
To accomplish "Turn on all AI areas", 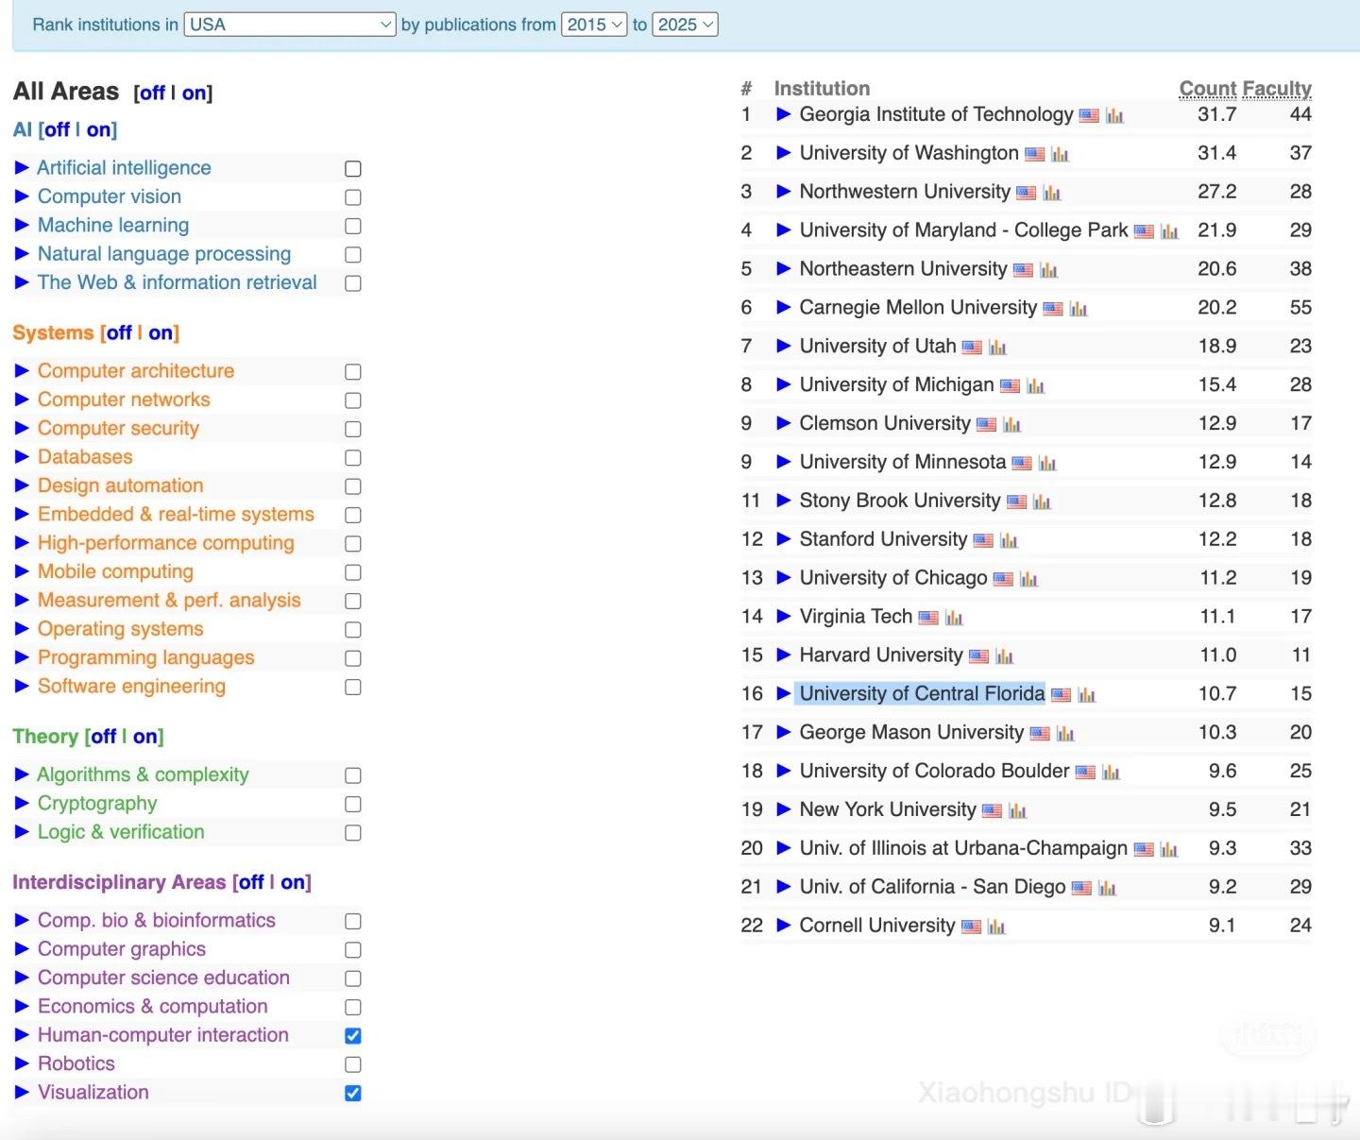I will click(x=99, y=129).
